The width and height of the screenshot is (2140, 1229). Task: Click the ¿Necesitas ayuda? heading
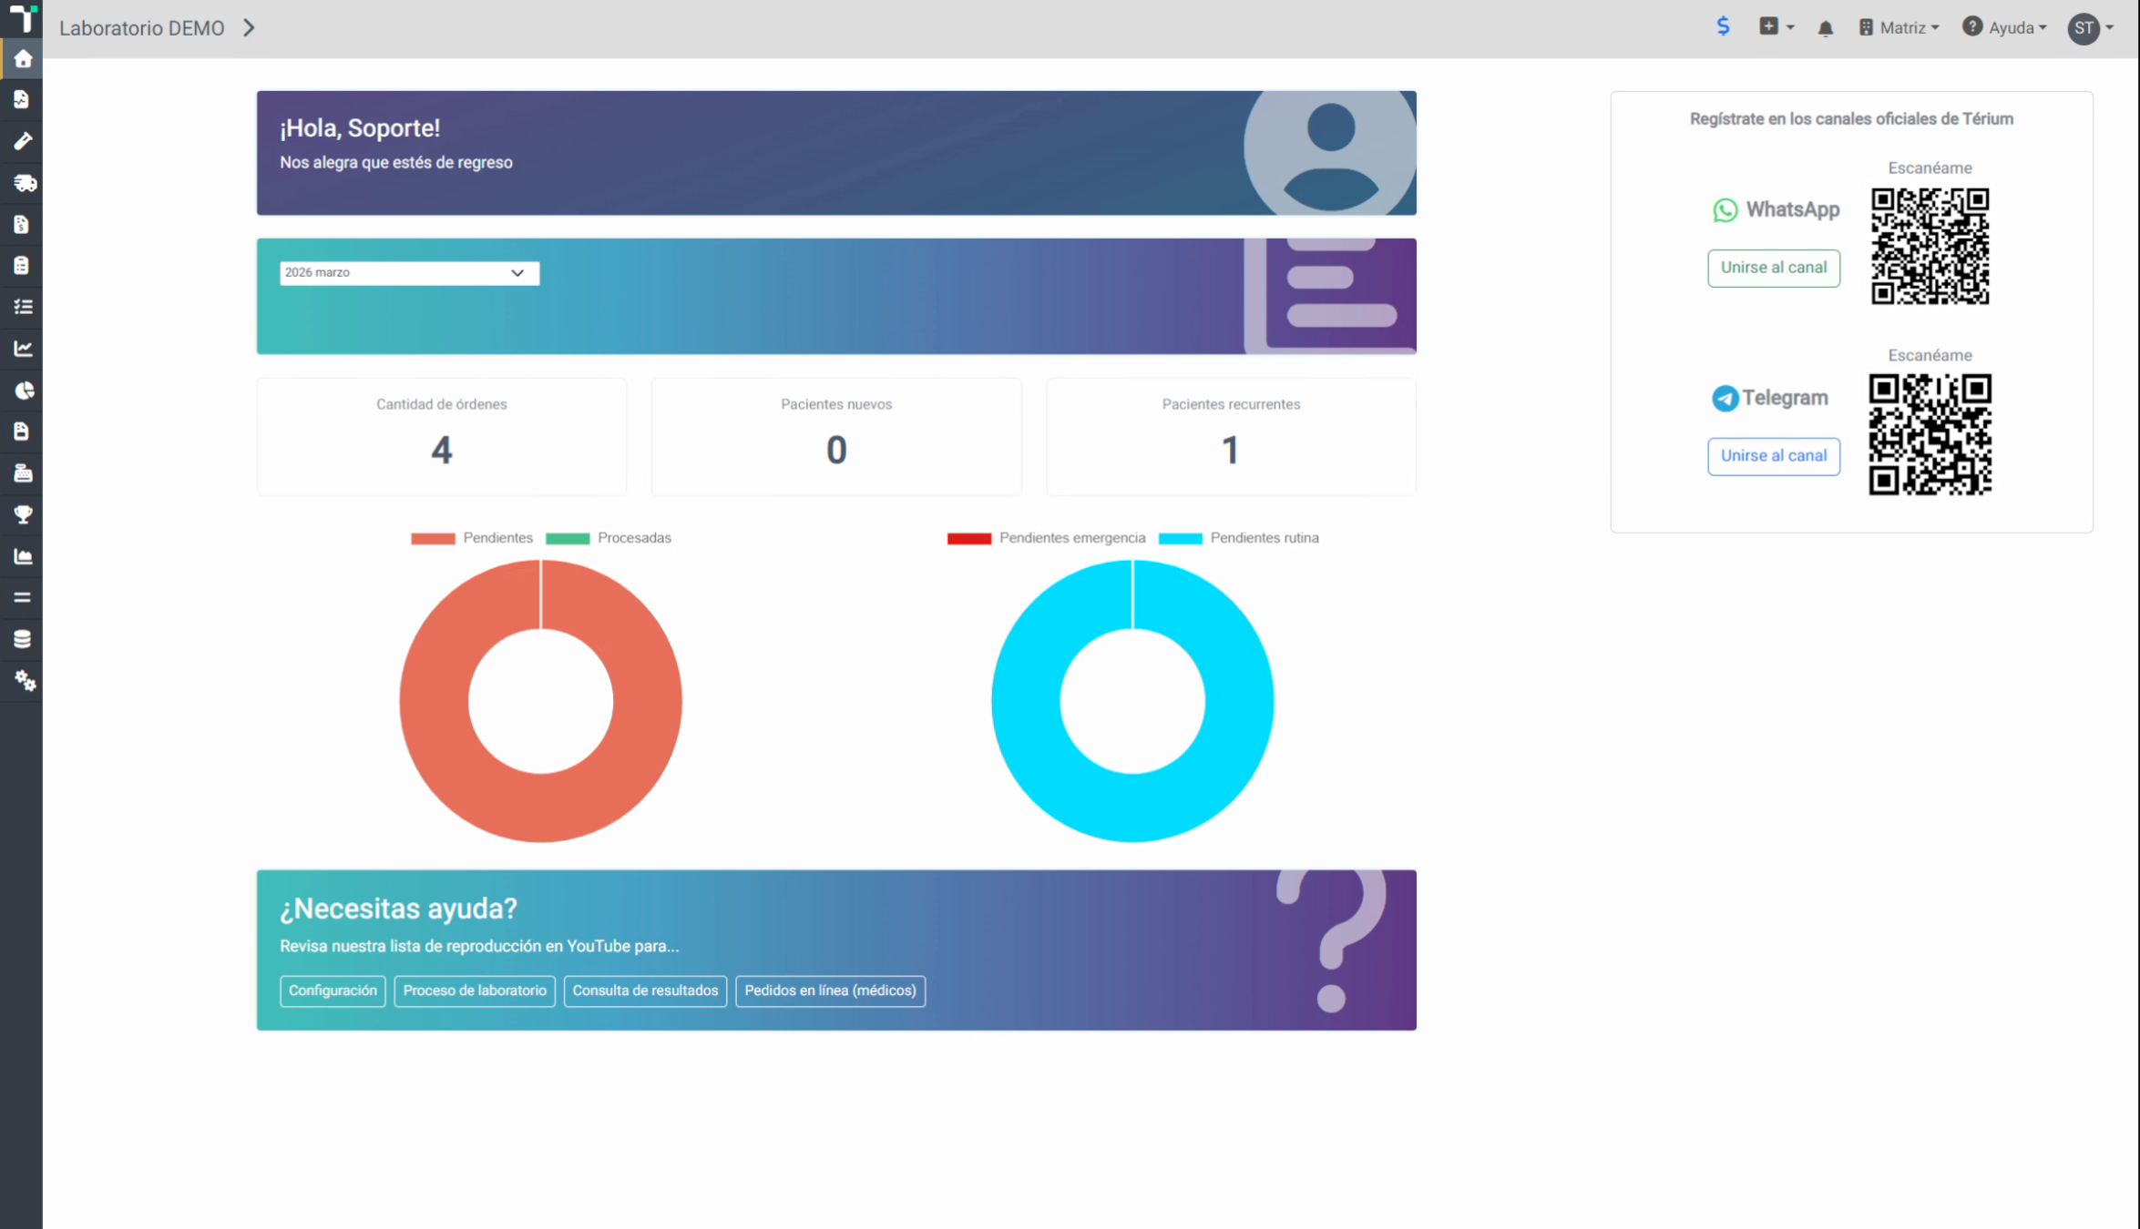[x=398, y=909]
